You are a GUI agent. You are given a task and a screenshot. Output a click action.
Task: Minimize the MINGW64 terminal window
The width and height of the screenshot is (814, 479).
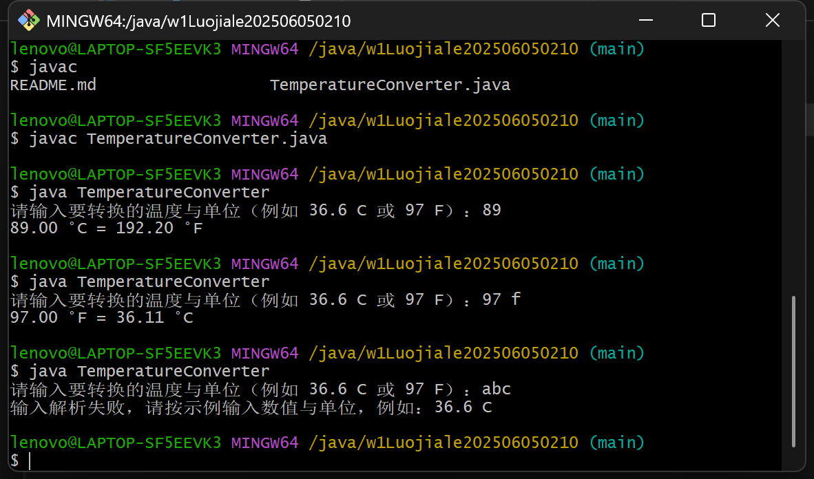click(x=644, y=20)
